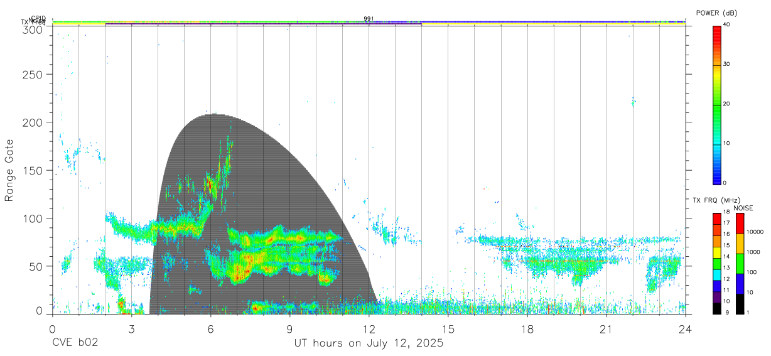The image size is (771, 356).
Task: Select the black 1–10 NOISE segment
Action: [740, 304]
